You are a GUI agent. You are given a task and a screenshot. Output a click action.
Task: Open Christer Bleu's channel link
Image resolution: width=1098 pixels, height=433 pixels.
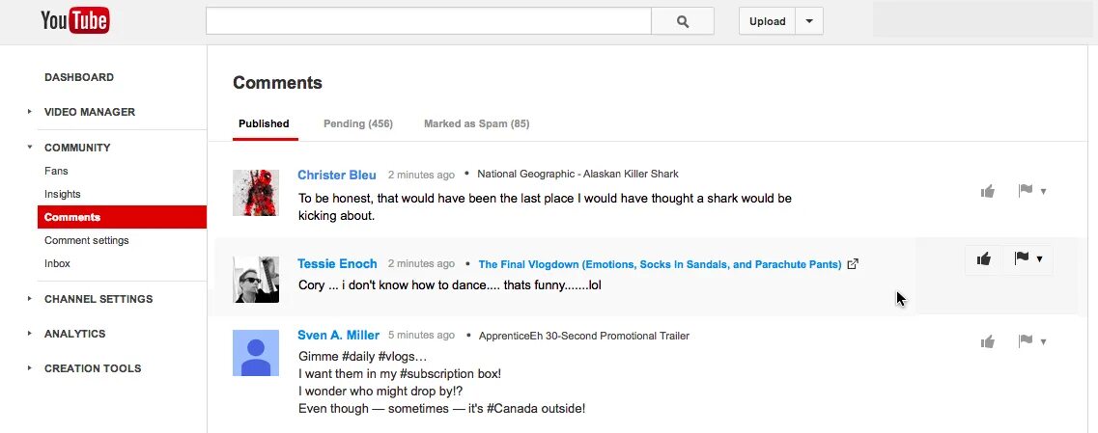pyautogui.click(x=336, y=175)
